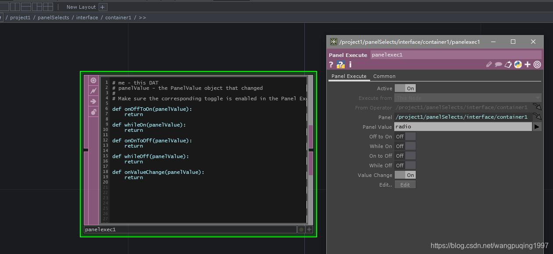
Task: Toggle the viewer active flag on panelexec1 node
Action: (x=93, y=81)
